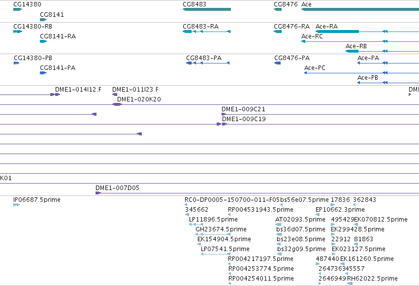Select the Ace-RA thick exon bar
This screenshot has width=419, height=286.
click(x=337, y=32)
